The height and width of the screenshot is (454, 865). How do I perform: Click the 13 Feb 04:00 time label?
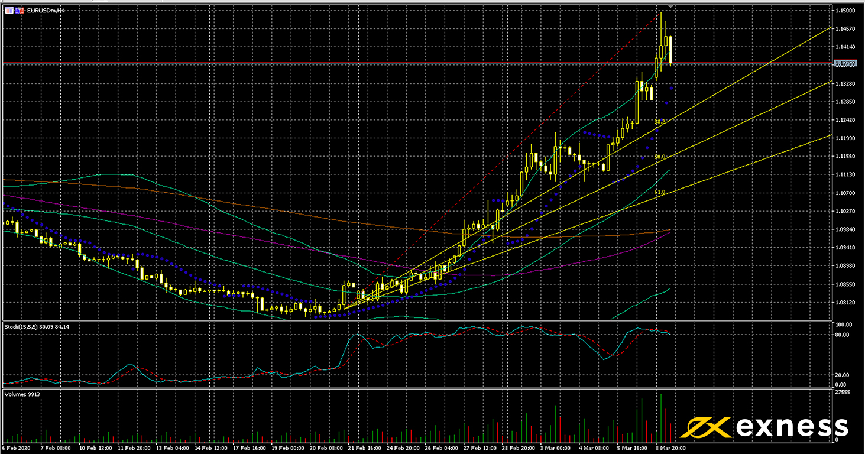coord(172,448)
